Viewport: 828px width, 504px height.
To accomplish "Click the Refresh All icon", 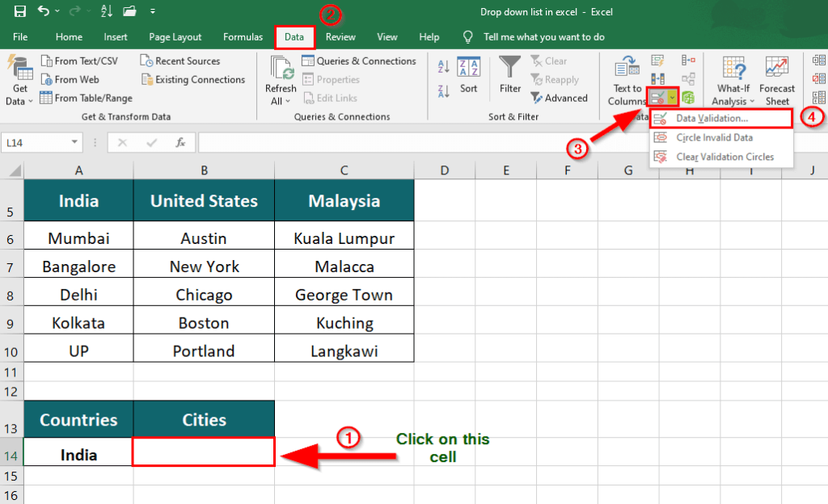I will coord(281,78).
